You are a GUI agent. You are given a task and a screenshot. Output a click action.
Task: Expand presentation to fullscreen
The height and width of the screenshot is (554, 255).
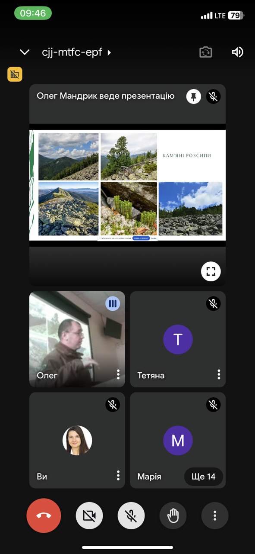tap(211, 272)
